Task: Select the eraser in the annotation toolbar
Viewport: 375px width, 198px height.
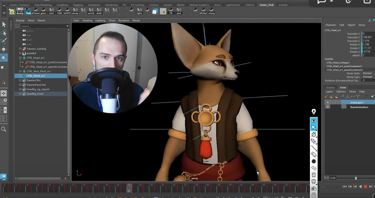Action: pos(314,155)
